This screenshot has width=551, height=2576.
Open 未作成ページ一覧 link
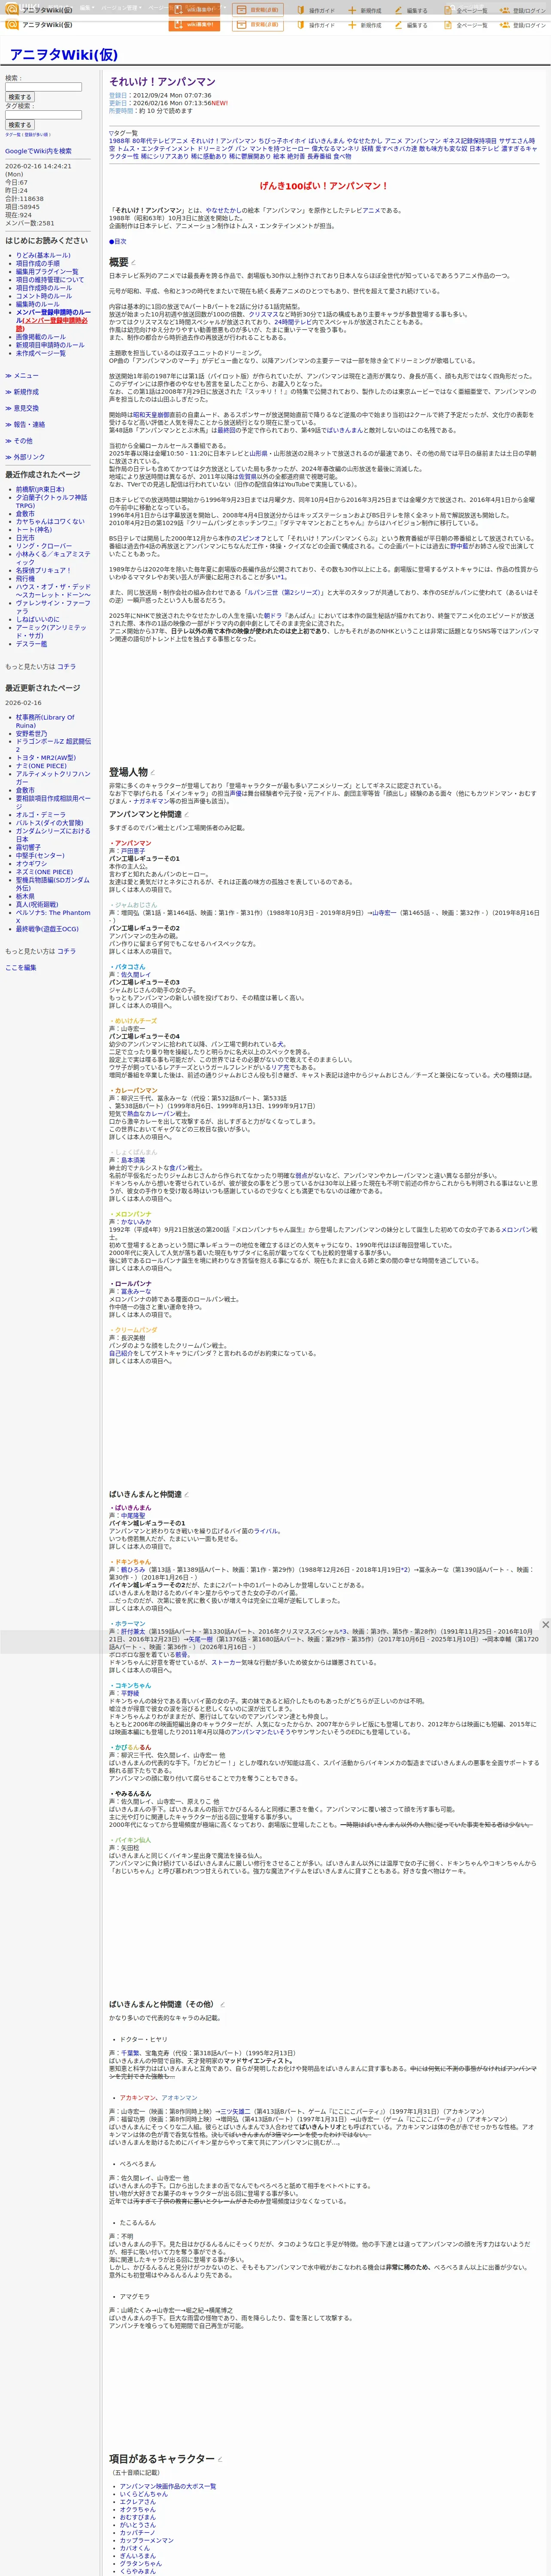pos(41,353)
